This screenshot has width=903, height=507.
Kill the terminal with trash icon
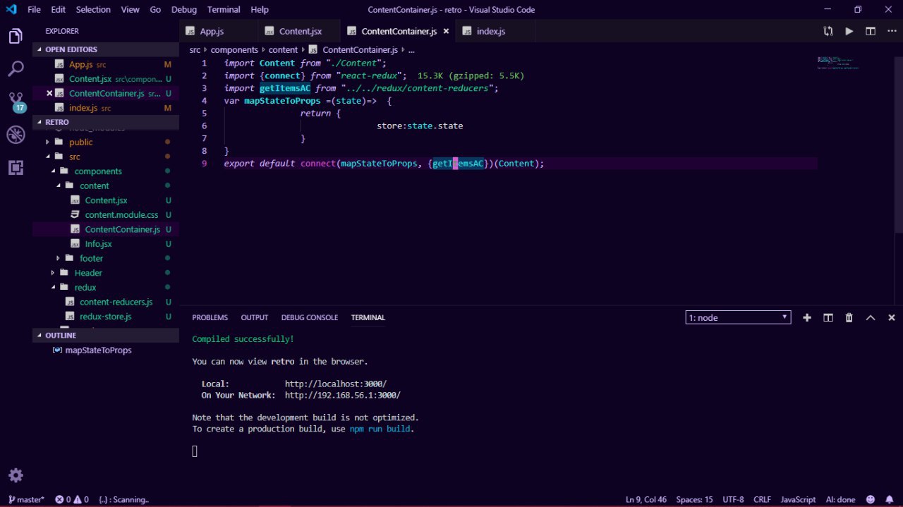pyautogui.click(x=849, y=318)
